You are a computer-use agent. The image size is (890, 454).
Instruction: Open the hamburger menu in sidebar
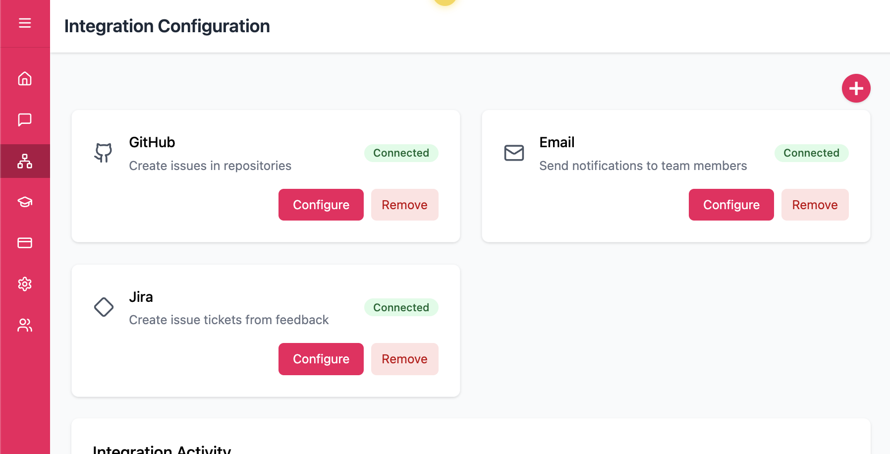[25, 23]
